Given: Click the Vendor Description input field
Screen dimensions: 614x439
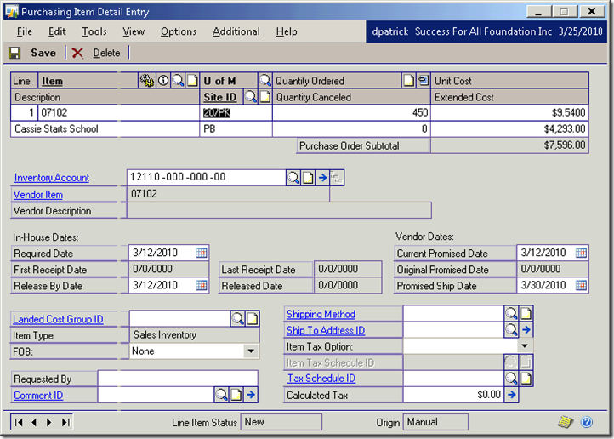Looking at the screenshot, I should point(279,211).
